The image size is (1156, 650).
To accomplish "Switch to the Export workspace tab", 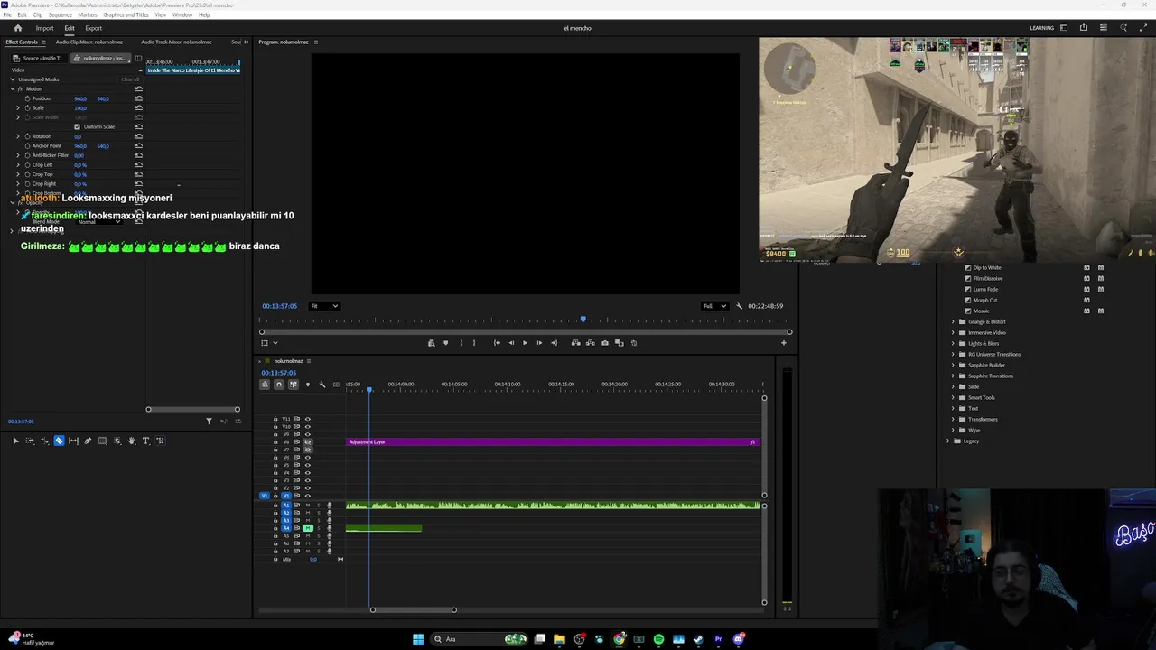I will coord(94,28).
